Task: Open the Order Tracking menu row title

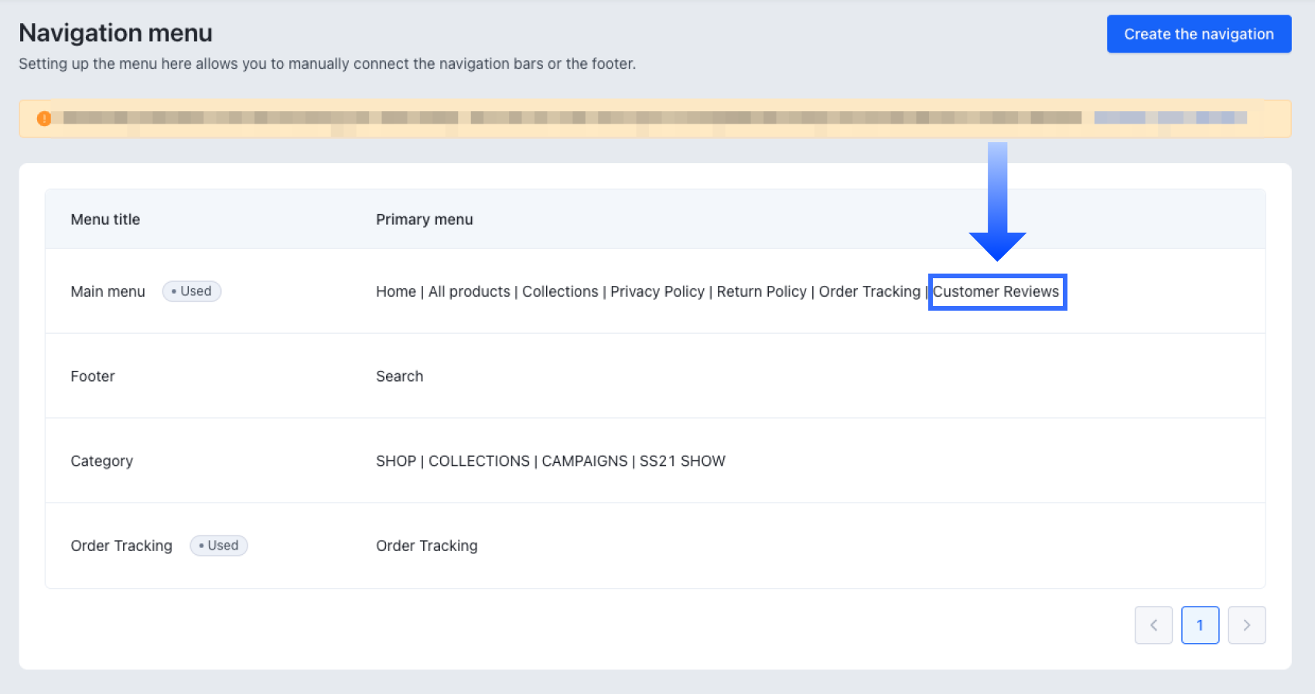Action: coord(121,546)
